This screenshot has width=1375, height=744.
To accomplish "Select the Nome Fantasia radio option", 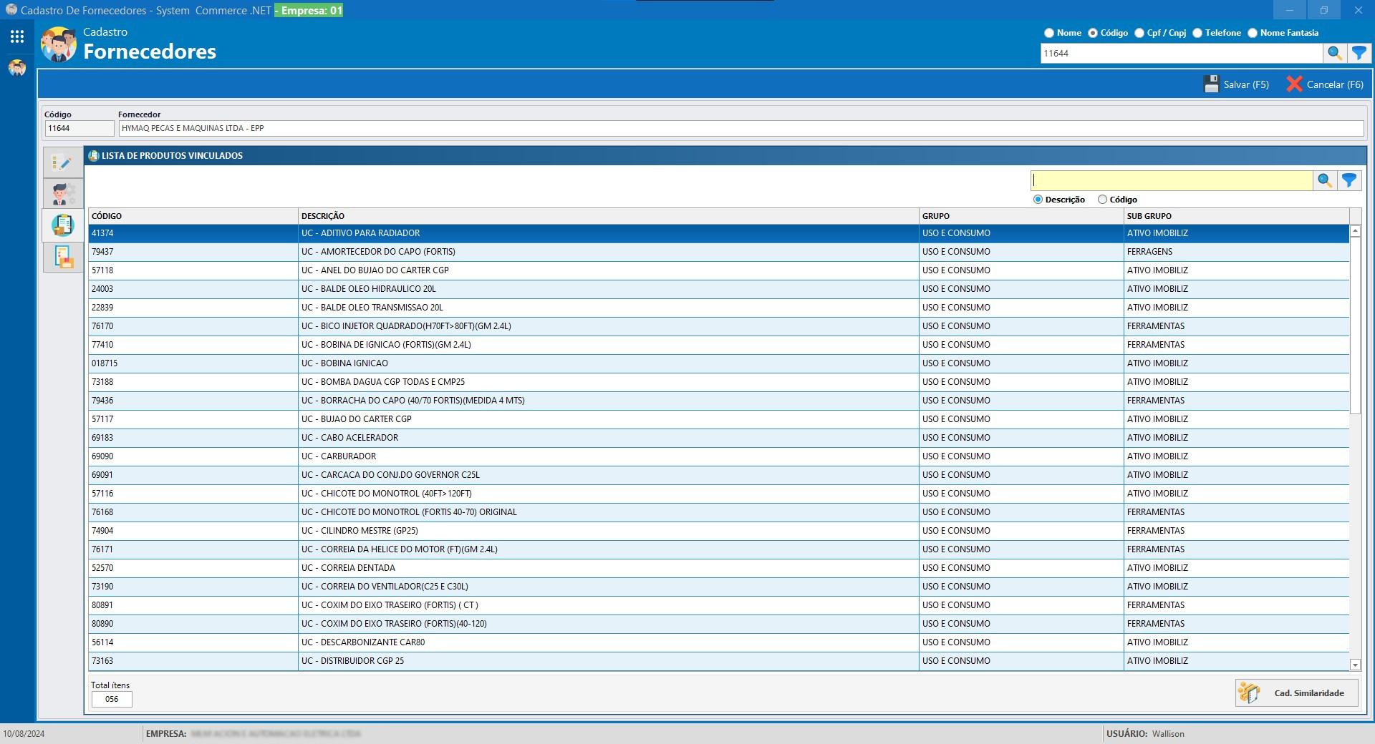I will (1253, 33).
